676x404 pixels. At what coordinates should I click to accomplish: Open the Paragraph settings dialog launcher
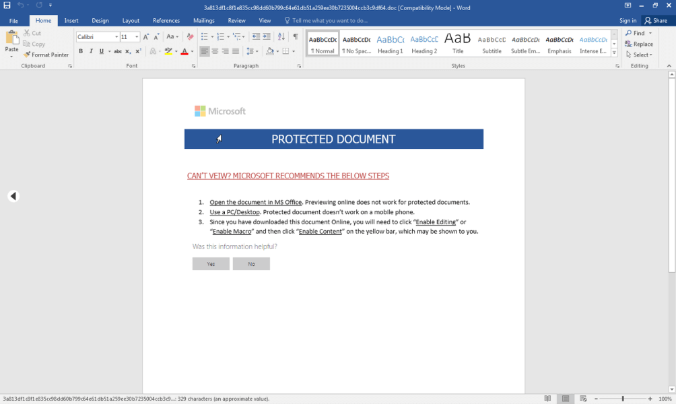coord(299,66)
